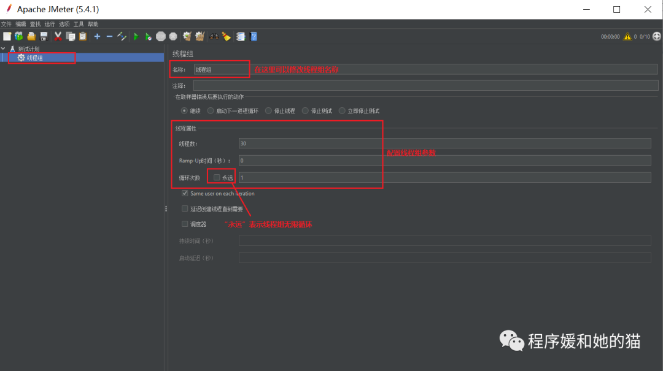Open the 选项 menu
This screenshot has height=371, width=663.
pos(64,24)
